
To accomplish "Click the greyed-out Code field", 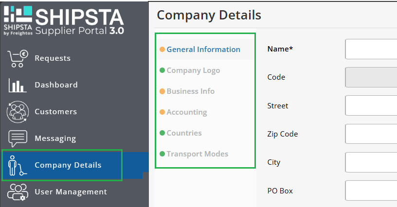I will pos(371,77).
